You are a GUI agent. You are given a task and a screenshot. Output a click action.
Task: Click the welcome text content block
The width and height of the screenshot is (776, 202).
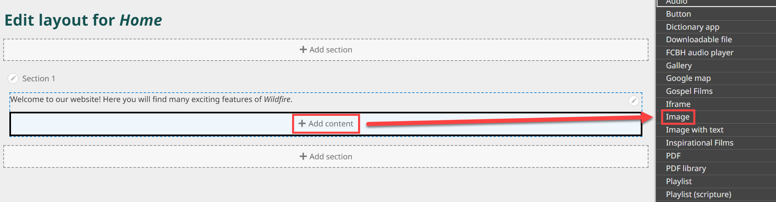[151, 100]
